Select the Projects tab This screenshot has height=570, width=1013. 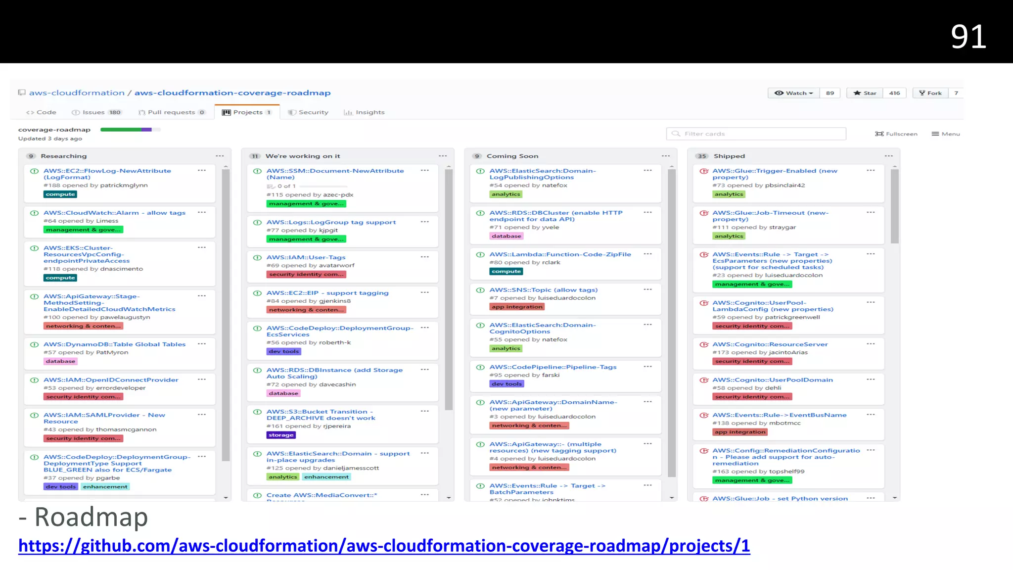(x=247, y=112)
